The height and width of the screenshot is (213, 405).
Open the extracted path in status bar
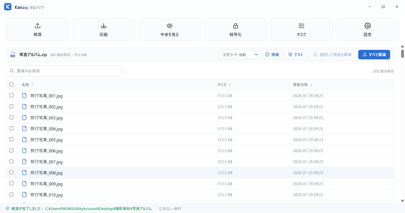coord(98,209)
